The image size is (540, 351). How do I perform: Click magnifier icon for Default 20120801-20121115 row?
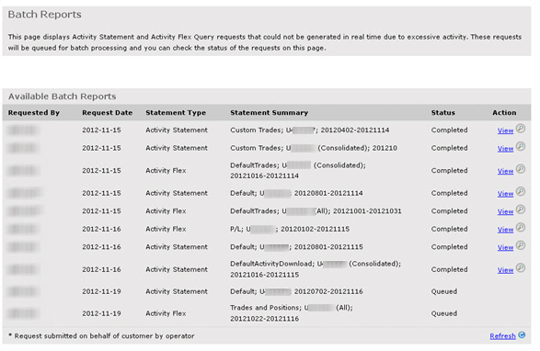tap(521, 245)
